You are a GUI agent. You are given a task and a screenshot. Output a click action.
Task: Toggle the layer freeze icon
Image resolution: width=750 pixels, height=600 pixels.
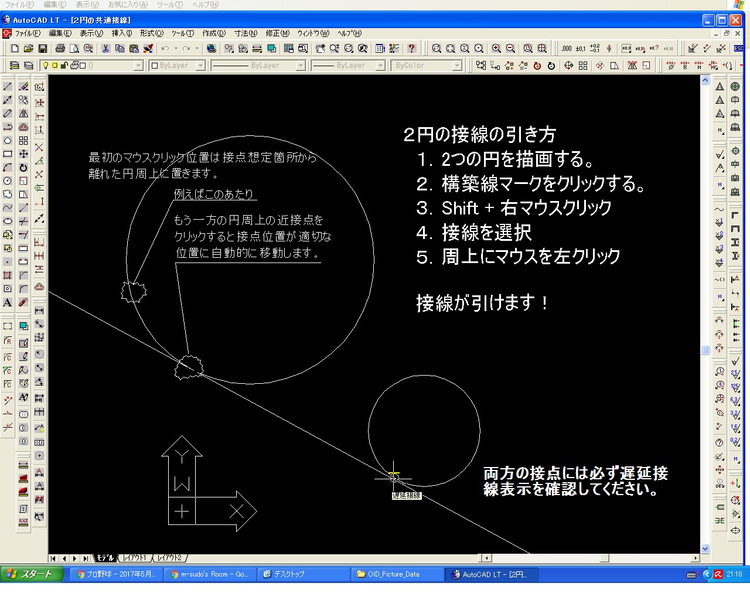click(54, 65)
